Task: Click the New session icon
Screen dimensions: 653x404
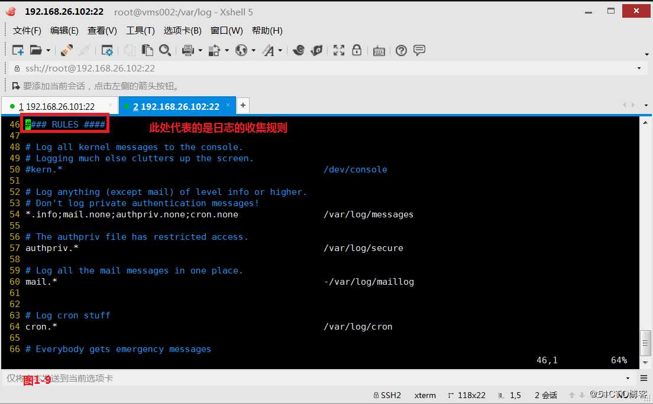Action: pos(18,50)
